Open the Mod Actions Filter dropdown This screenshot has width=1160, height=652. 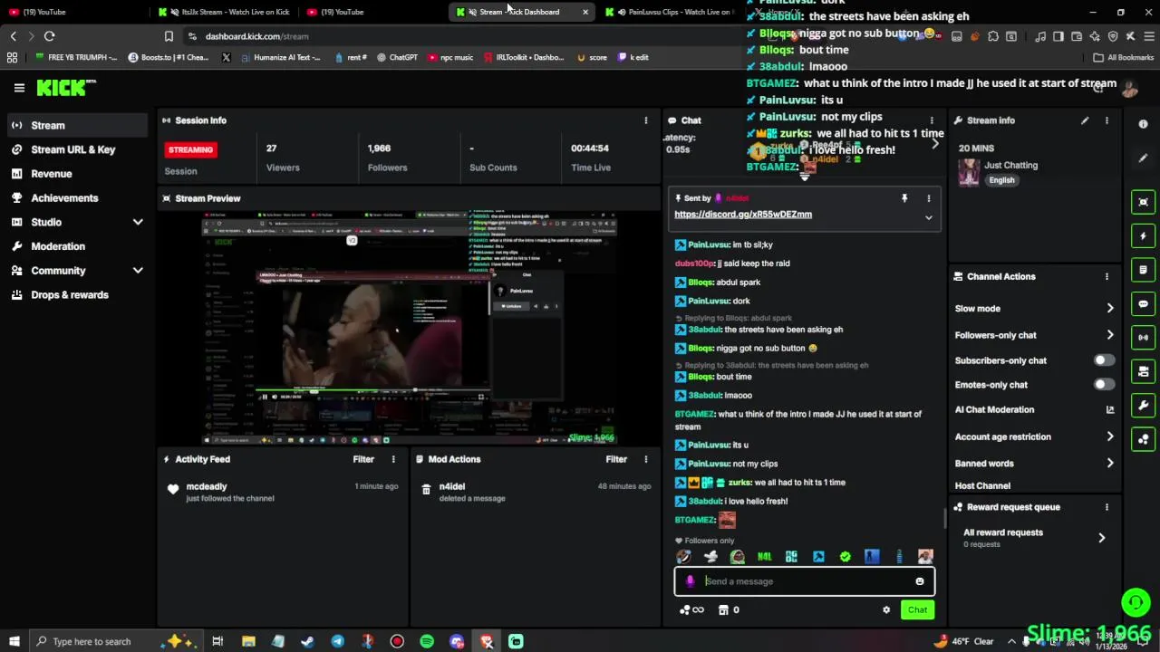tap(616, 459)
